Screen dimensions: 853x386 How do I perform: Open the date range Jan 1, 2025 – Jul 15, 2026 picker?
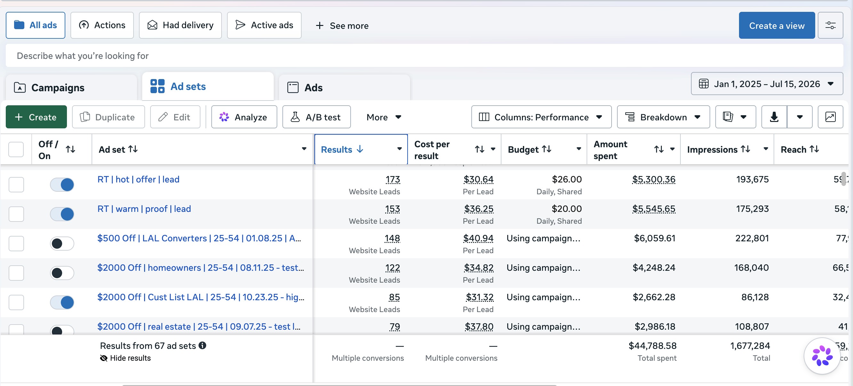pyautogui.click(x=767, y=84)
